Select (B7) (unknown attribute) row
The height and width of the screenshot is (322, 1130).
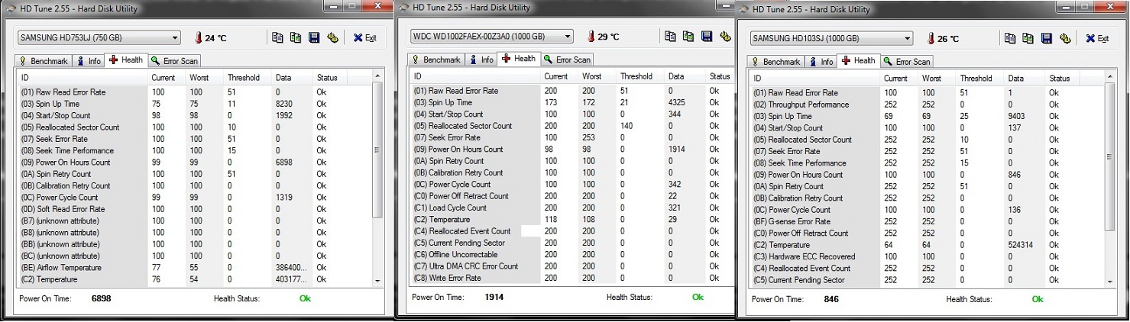195,221
